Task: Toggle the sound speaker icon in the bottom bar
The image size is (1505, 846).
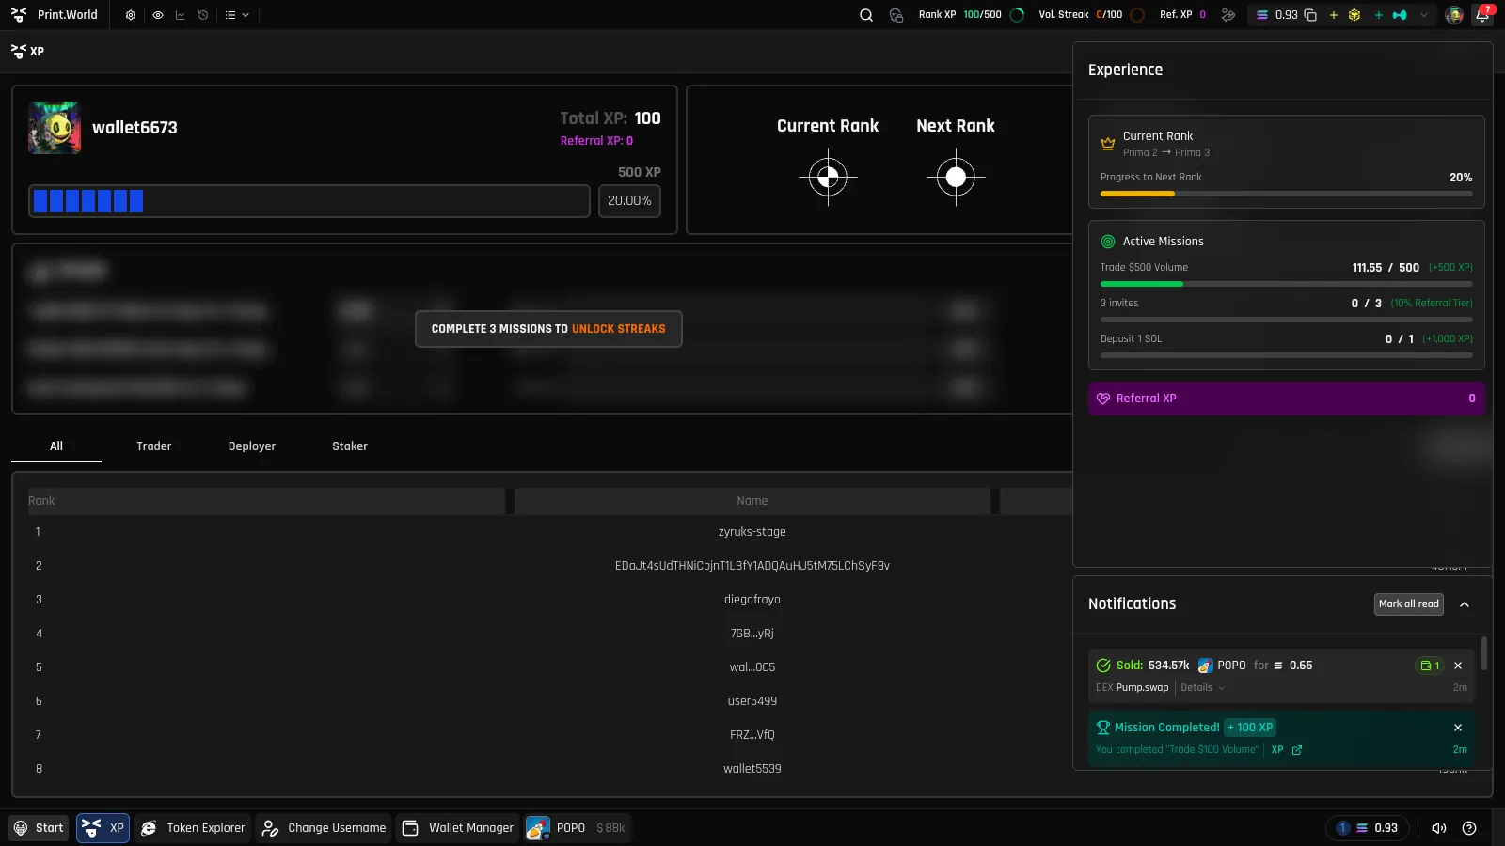Action: click(1439, 828)
